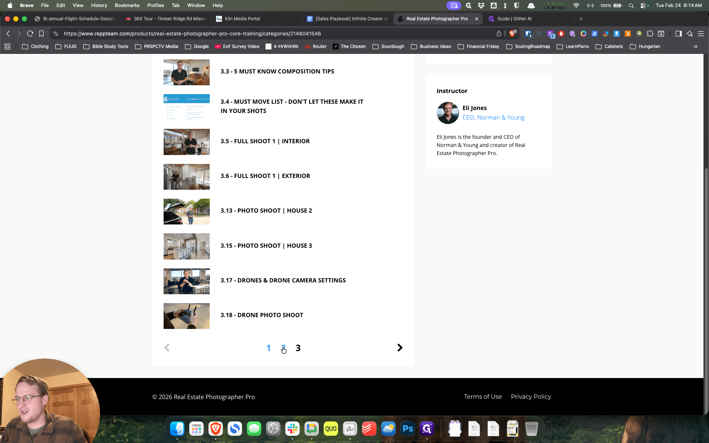Expand the Clothing bookmarks folder
This screenshot has width=709, height=443.
tap(35, 47)
